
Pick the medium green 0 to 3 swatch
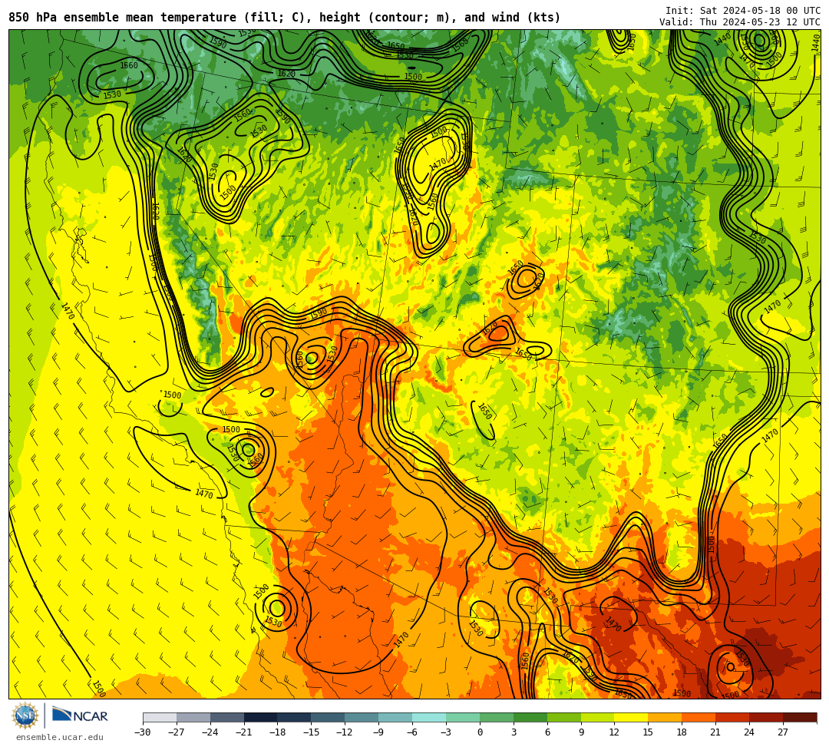pyautogui.click(x=497, y=717)
